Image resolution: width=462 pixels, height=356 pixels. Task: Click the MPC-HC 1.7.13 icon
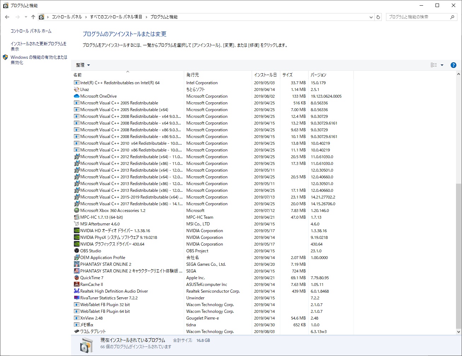click(x=77, y=217)
